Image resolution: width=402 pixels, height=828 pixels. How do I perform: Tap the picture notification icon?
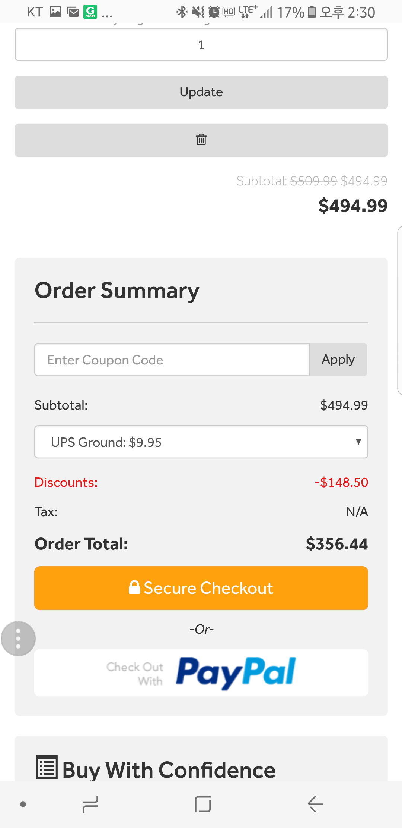point(55,12)
